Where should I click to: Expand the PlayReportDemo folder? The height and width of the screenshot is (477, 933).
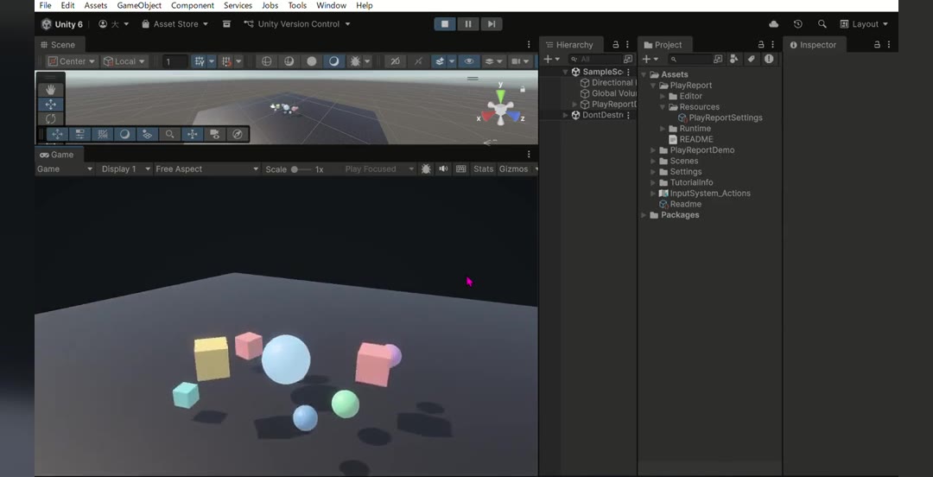(653, 150)
